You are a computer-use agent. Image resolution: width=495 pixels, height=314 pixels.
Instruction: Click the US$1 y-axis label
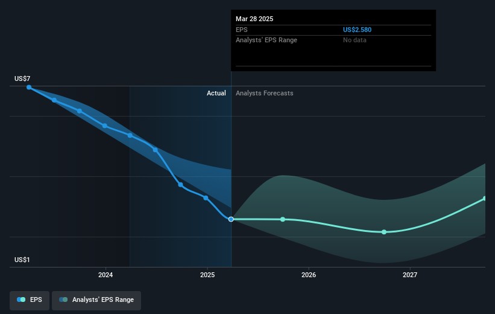click(23, 260)
